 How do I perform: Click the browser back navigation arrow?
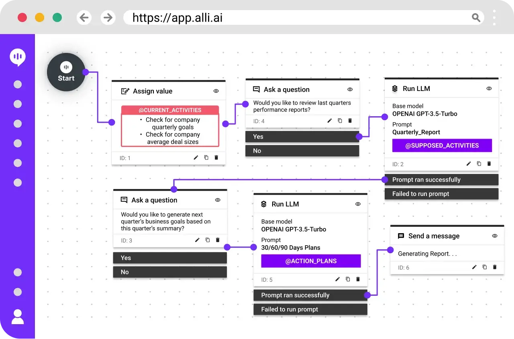(84, 18)
